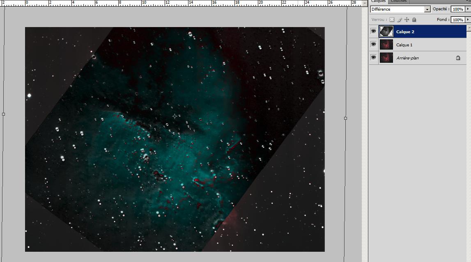Open the Fond slider arrow
Screen dimensions: 471x262
point(467,20)
